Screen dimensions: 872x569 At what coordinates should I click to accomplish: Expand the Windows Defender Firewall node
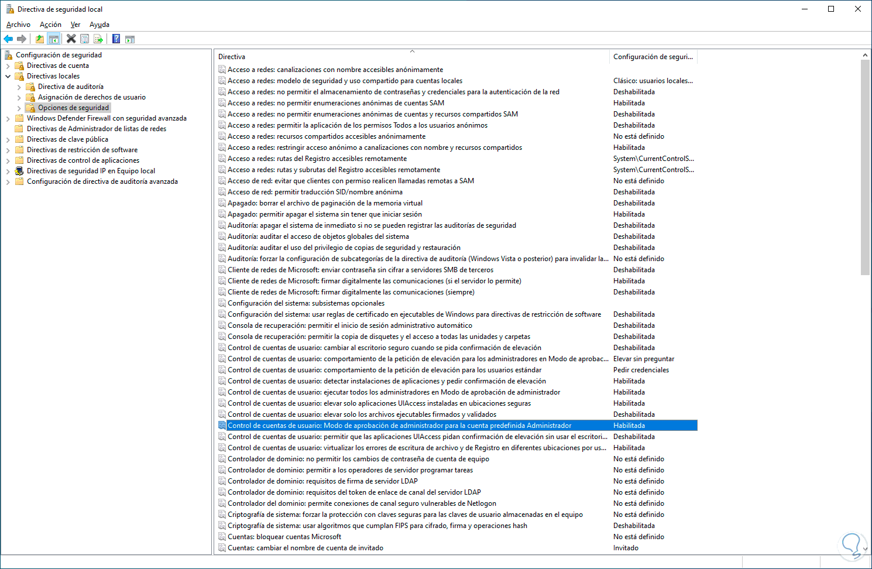pos(8,118)
